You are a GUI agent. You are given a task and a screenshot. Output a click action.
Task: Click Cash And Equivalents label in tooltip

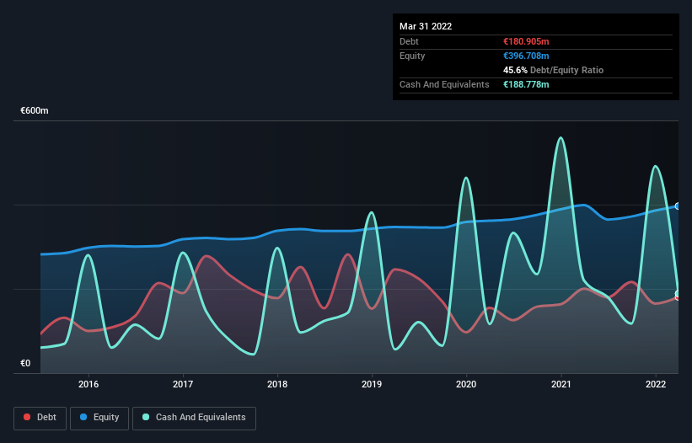point(444,84)
